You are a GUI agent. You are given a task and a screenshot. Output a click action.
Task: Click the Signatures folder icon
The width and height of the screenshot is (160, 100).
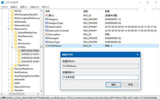16,65
